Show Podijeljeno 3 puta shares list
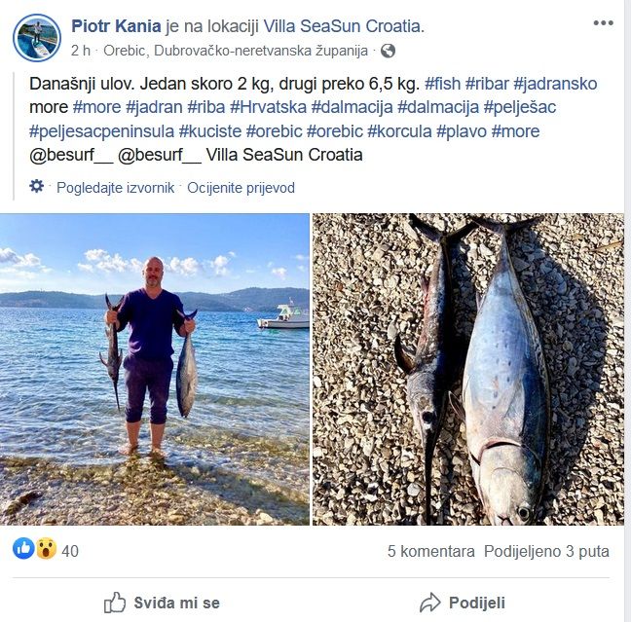631x622 pixels. [x=546, y=551]
